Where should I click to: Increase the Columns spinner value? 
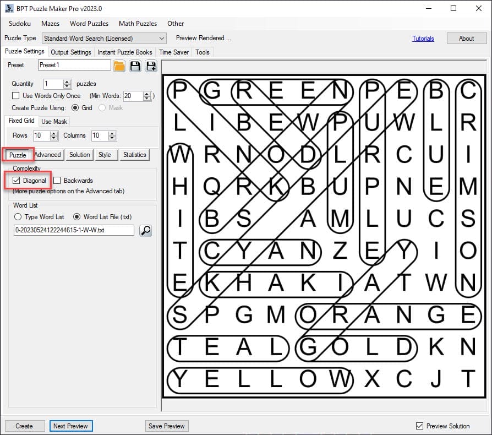tap(113, 133)
